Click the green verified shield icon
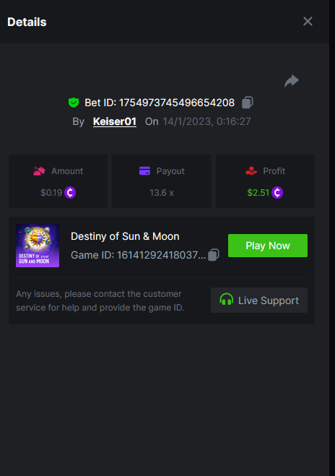This screenshot has width=335, height=476. click(x=74, y=103)
